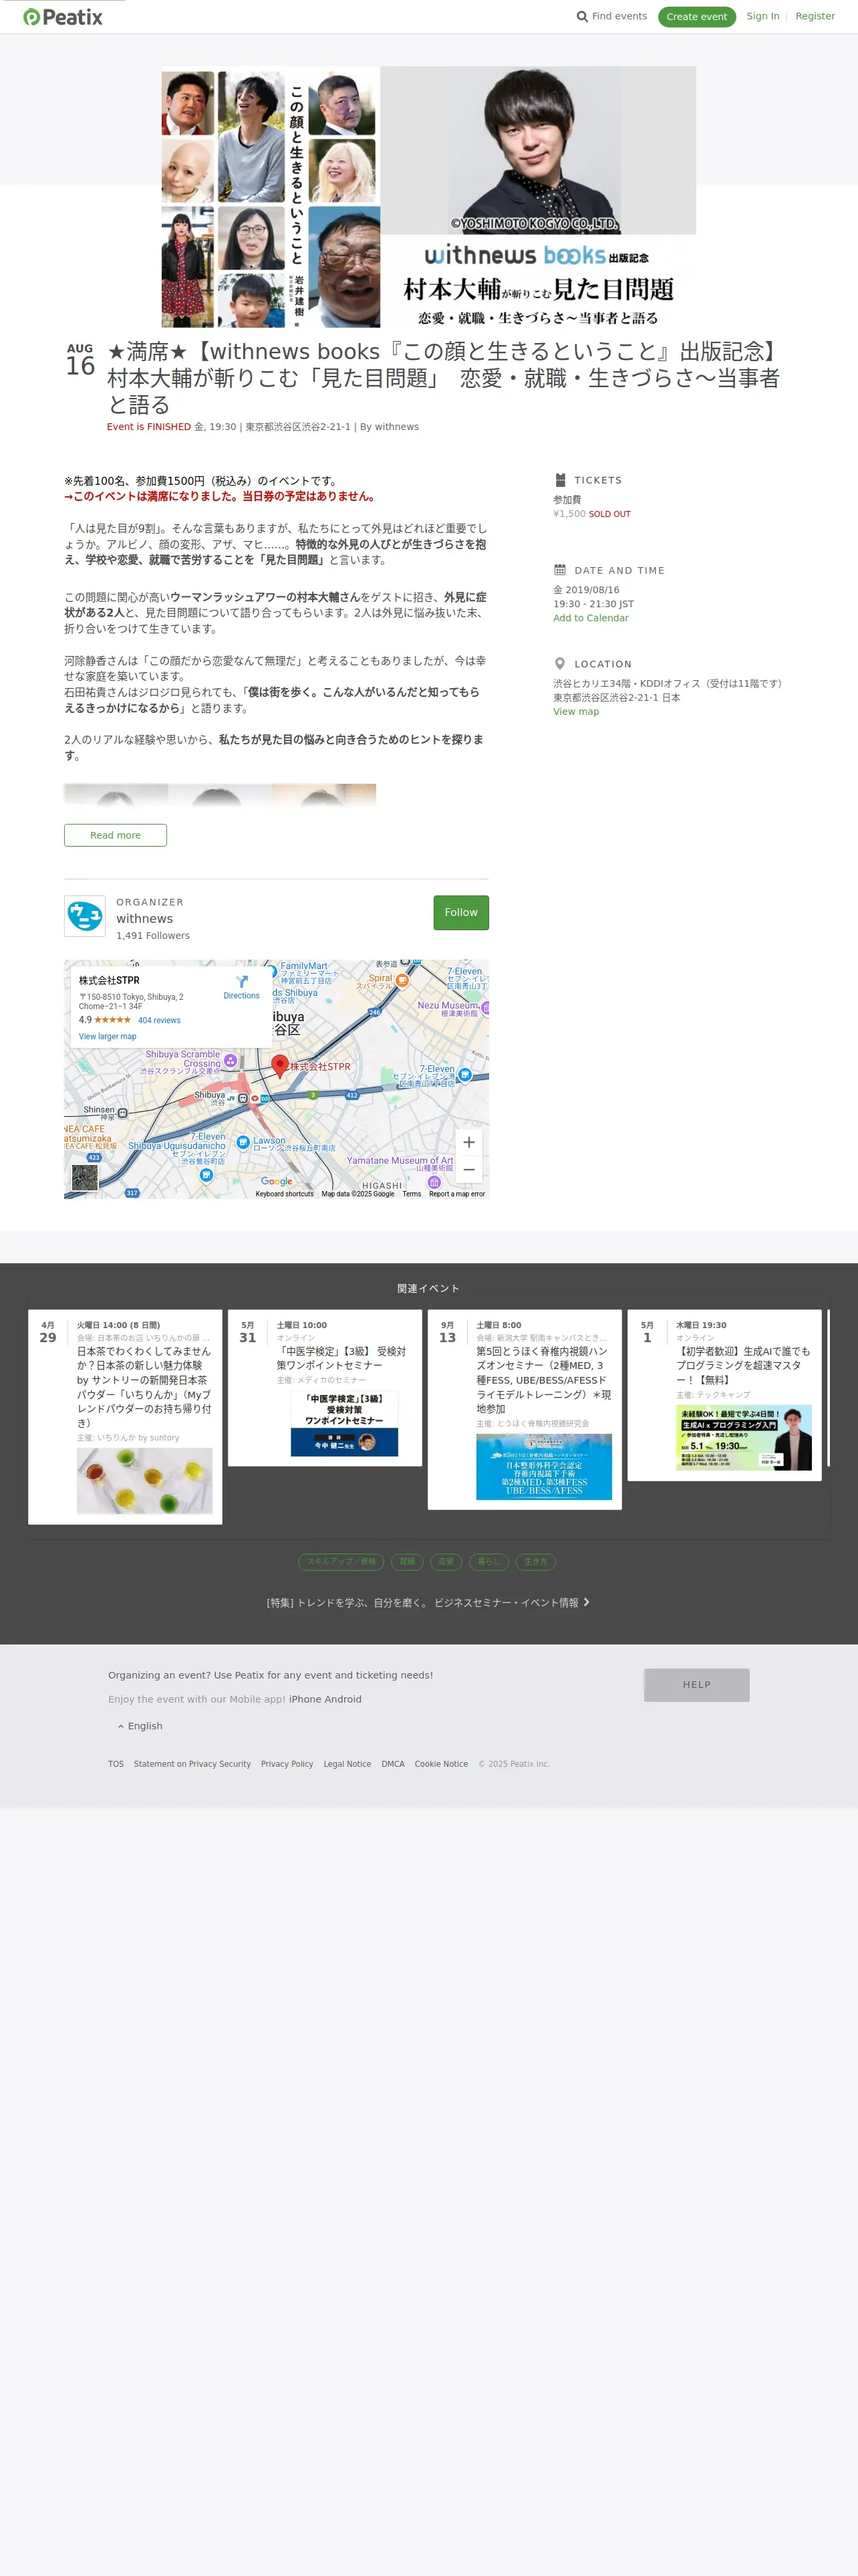Click the テックキャンプ event thumbnail
The image size is (858, 2576).
pyautogui.click(x=744, y=1438)
